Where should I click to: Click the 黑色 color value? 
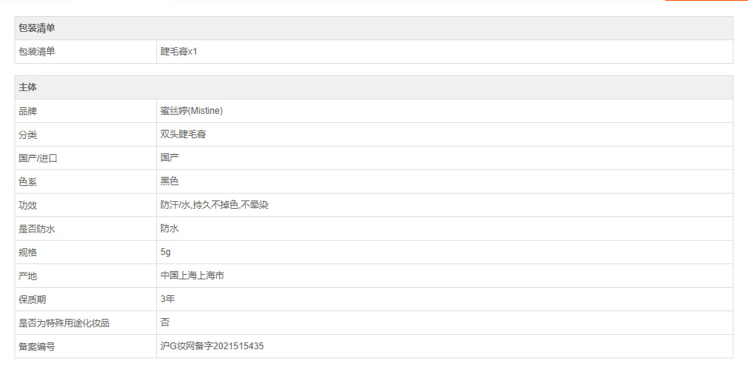pyautogui.click(x=169, y=181)
